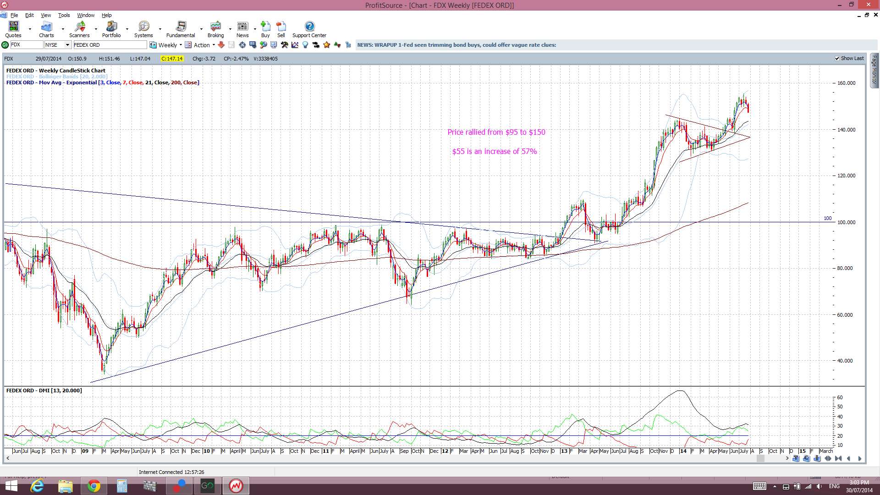Viewport: 880px width, 495px height.
Task: Click the crosshair cursor tool icon
Action: pyautogui.click(x=242, y=45)
